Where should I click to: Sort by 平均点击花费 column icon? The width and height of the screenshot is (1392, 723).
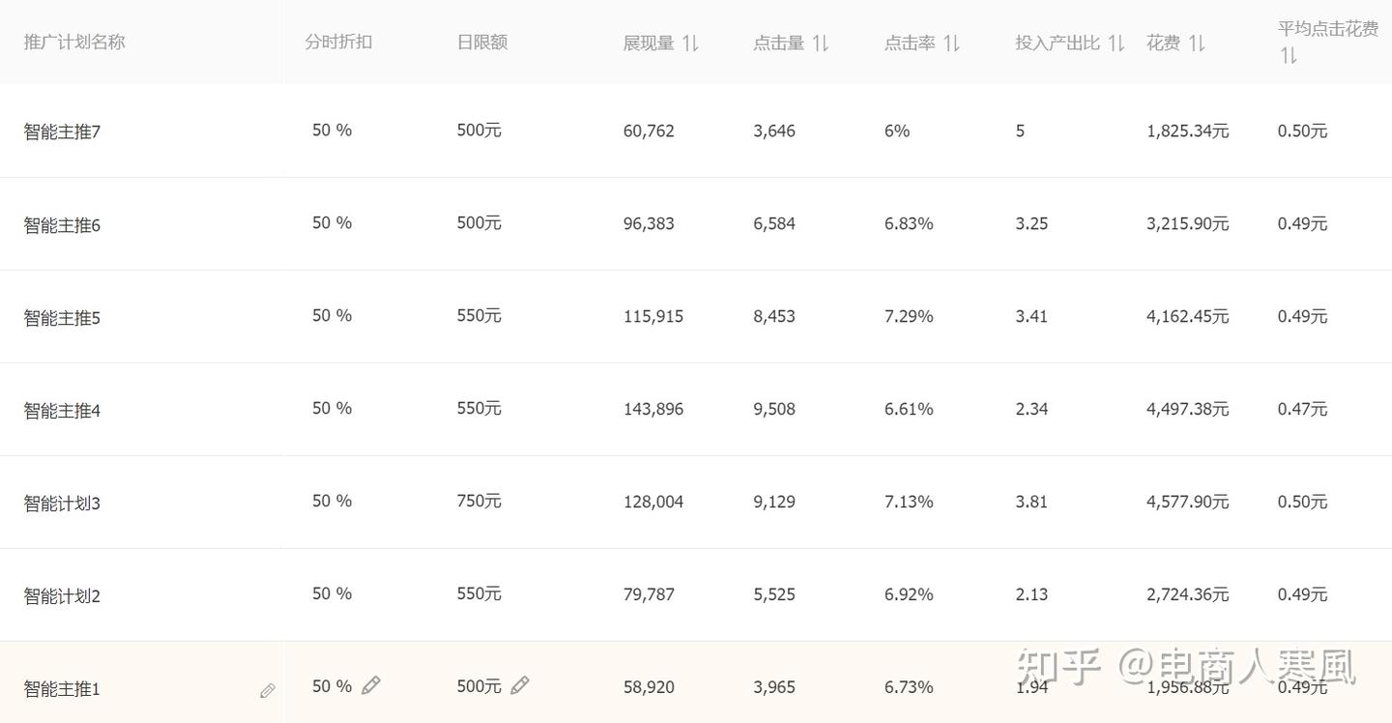pyautogui.click(x=1289, y=56)
